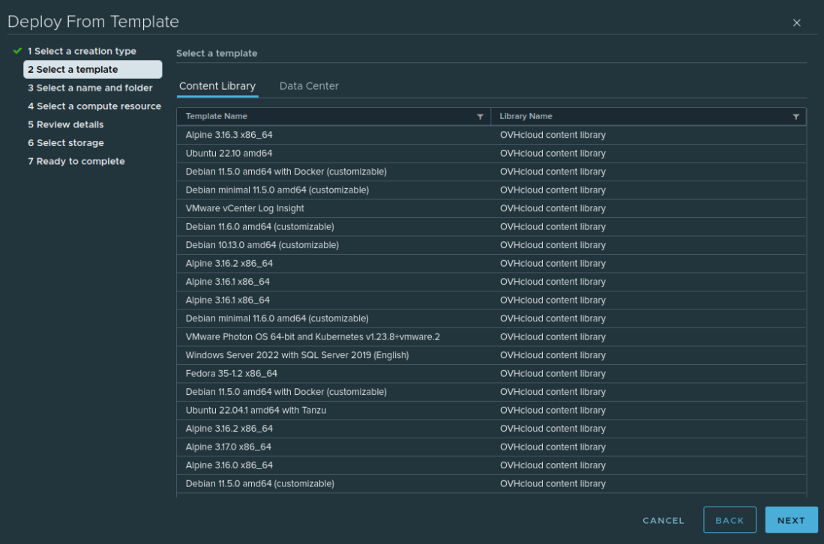The height and width of the screenshot is (544, 824).
Task: Switch to the Content Library tab
Action: click(217, 86)
